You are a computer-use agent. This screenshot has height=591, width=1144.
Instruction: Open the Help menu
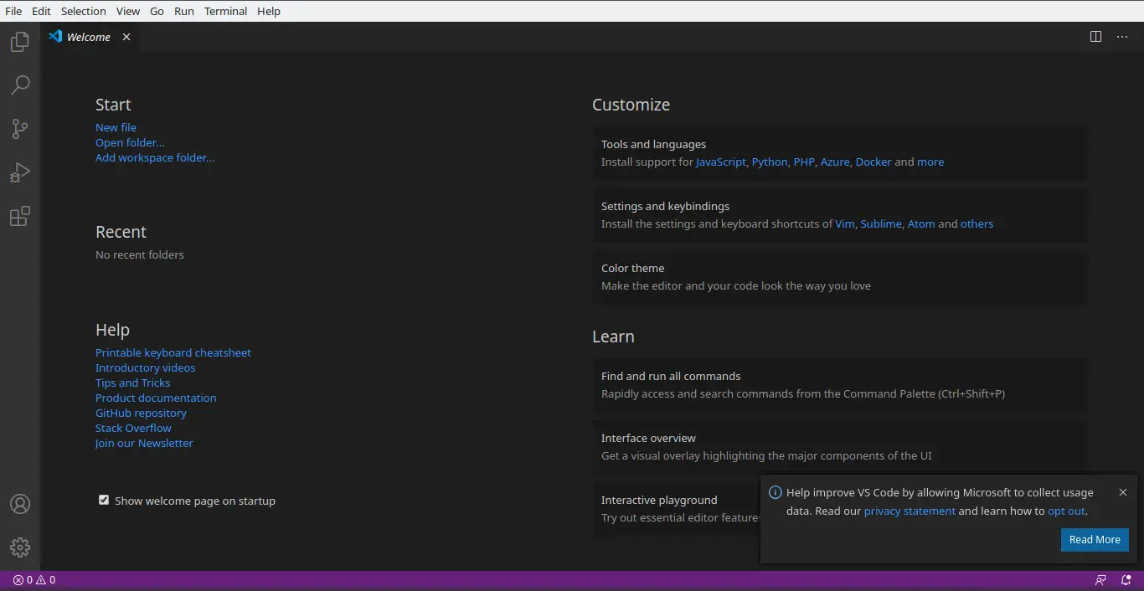click(269, 11)
